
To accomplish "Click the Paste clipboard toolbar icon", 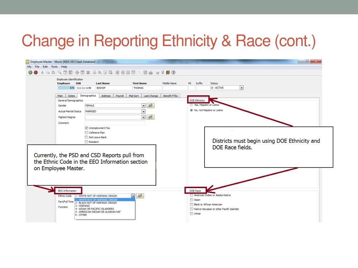I will coord(53,73).
